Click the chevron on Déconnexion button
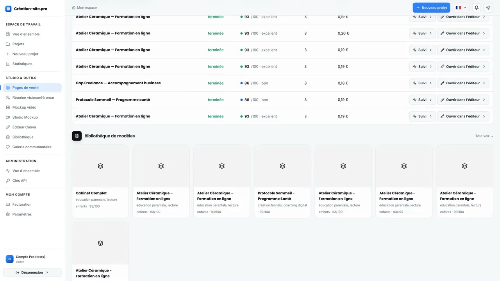The width and height of the screenshot is (500, 281). 47,272
